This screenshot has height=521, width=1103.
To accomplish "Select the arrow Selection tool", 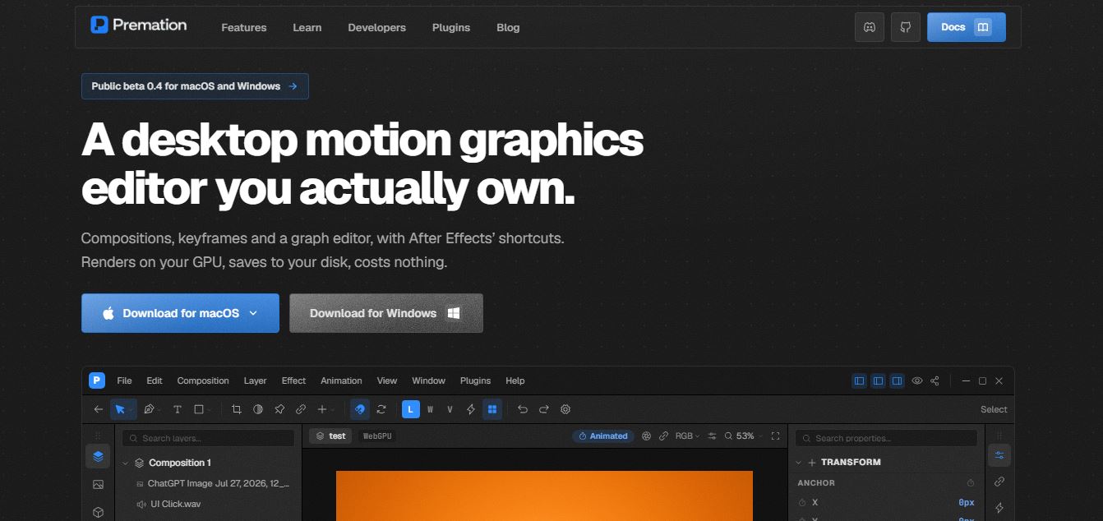I will coord(120,409).
